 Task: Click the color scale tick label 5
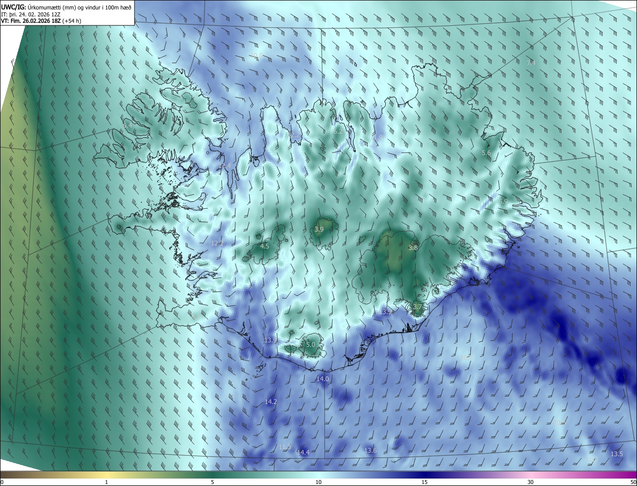(212, 482)
